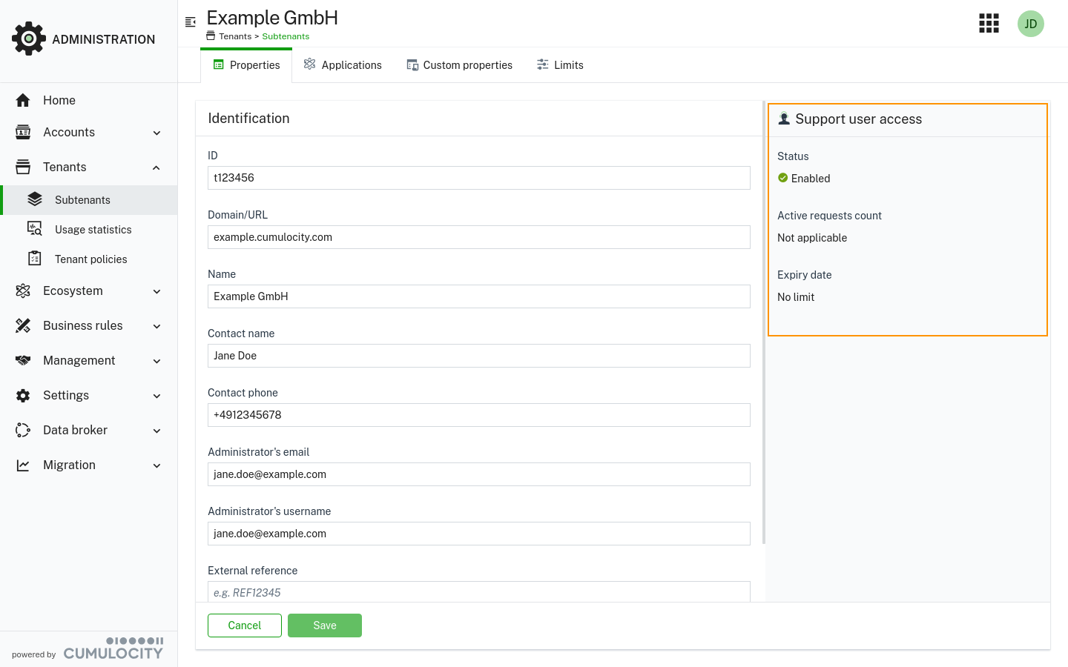Open the application switcher grid icon
Viewport: 1068px width, 667px height.
(989, 23)
